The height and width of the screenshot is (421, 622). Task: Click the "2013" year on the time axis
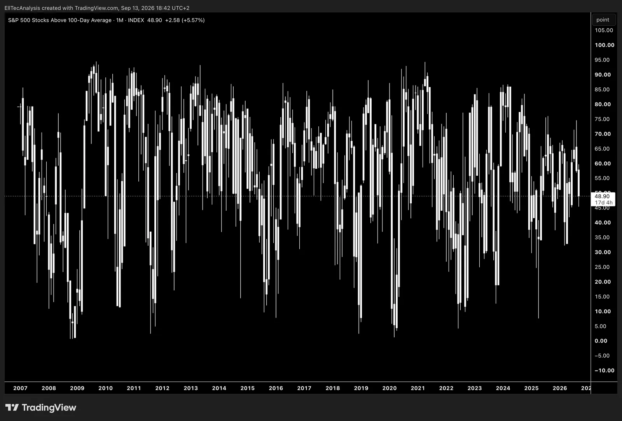[x=190, y=388]
